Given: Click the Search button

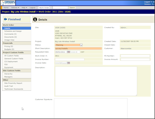Looking at the screenshot, I should tap(72, 8).
